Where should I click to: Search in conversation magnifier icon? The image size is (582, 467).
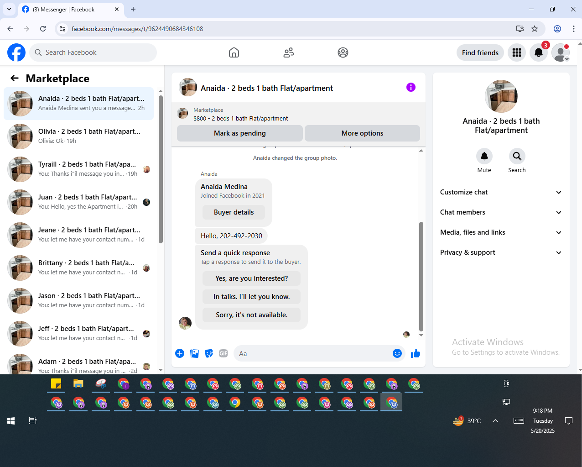coord(517,156)
